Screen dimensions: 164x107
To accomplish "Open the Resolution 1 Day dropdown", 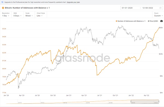I will click(x=6, y=15).
